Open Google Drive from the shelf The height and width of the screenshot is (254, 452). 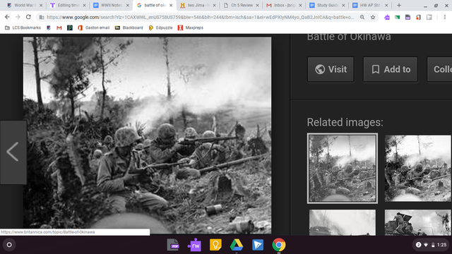coord(237,245)
